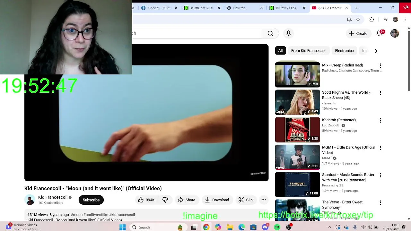Open the Scott Pilgrim Black Sheep thumbnail
The image size is (411, 231).
click(x=297, y=102)
